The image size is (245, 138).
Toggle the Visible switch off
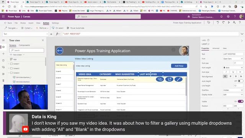[x=240, y=101]
